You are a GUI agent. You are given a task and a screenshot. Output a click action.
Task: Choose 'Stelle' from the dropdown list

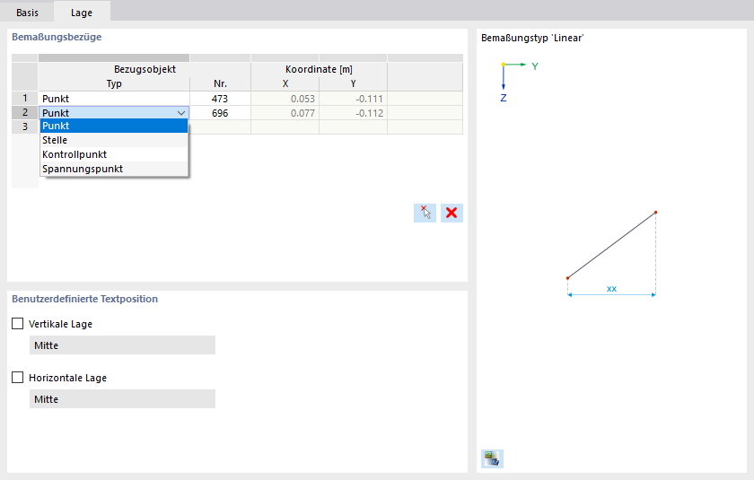[114, 140]
